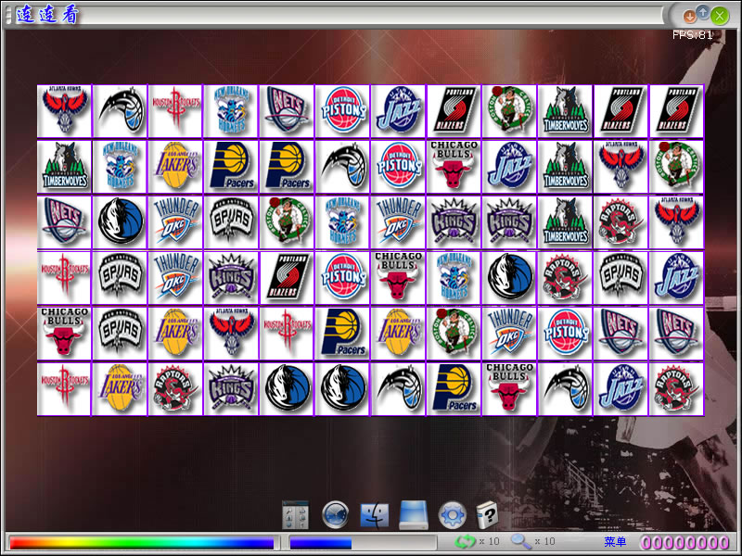Click the blue drive icon in the dock
The width and height of the screenshot is (742, 556).
(x=414, y=515)
